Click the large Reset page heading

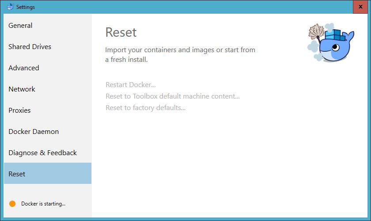click(x=121, y=32)
